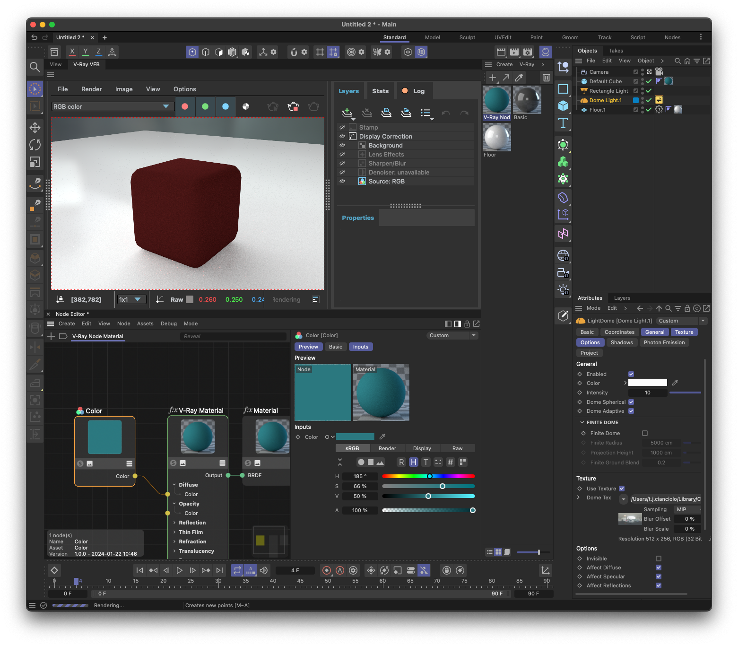Click the Coordinates tab button
The image size is (738, 646).
click(619, 332)
